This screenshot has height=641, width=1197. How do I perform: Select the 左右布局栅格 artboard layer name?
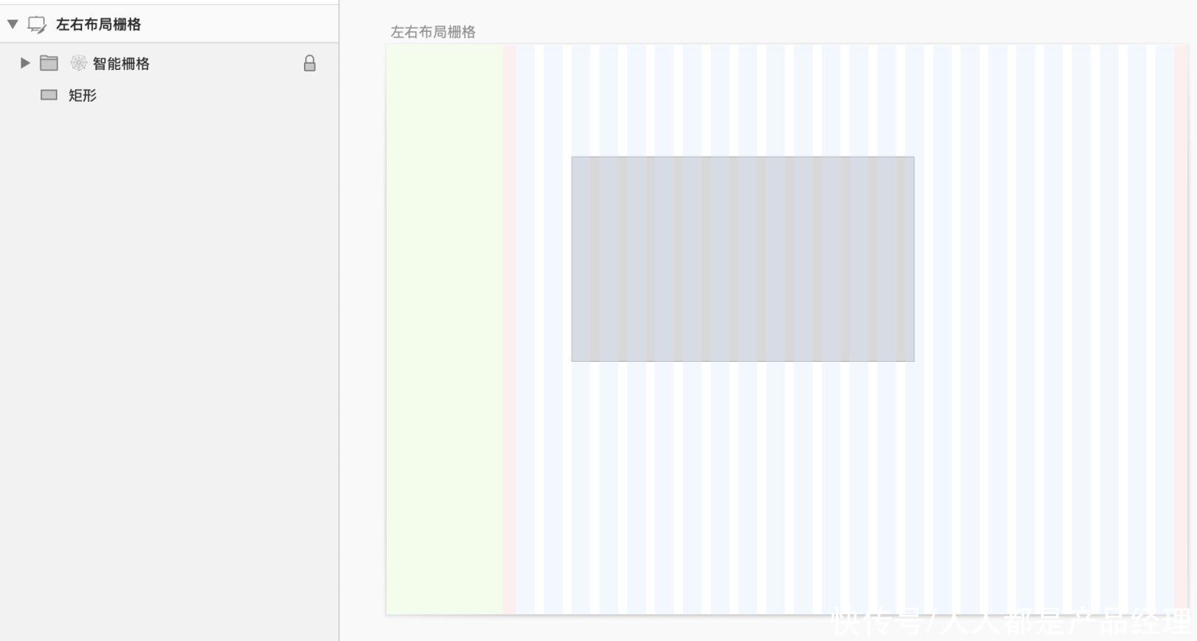coord(98,25)
